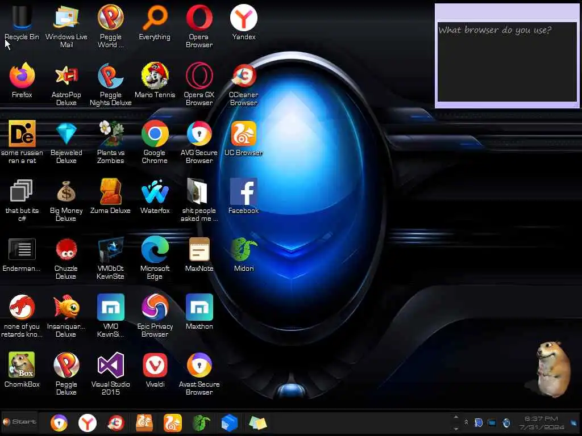Select the 'none of you' red icon

click(22, 316)
